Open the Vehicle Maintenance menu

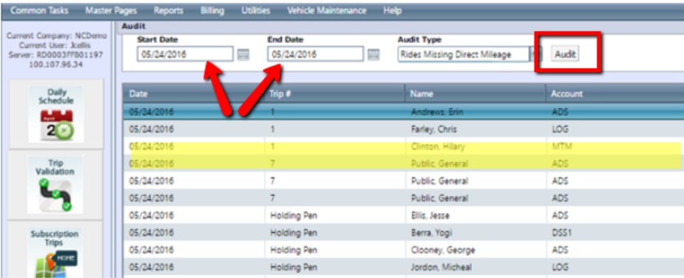coord(327,10)
